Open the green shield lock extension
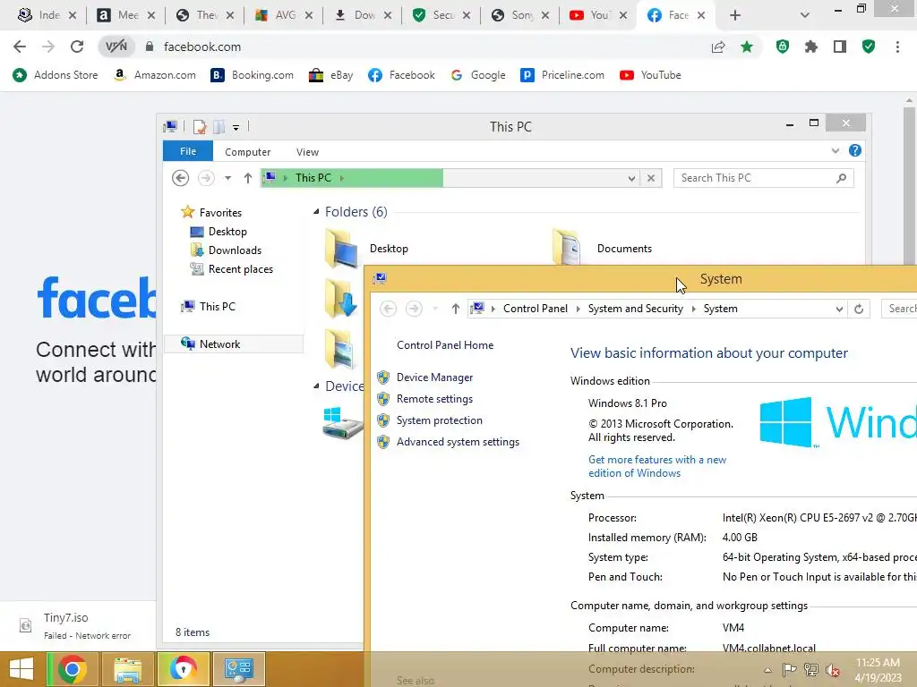Viewport: 917px width, 687px height. point(783,47)
